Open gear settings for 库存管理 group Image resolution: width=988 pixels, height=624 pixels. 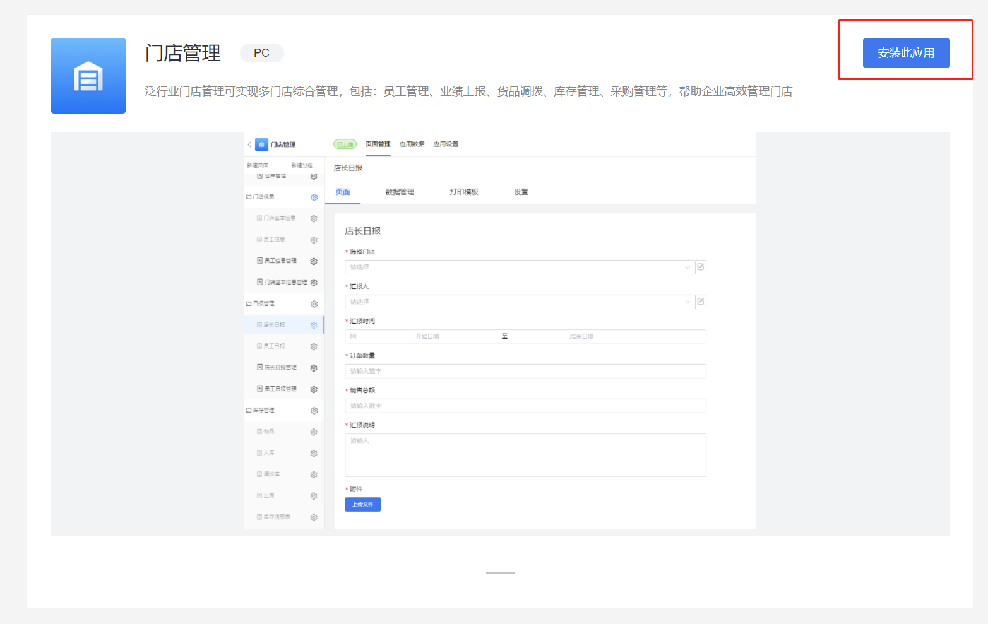(x=314, y=411)
